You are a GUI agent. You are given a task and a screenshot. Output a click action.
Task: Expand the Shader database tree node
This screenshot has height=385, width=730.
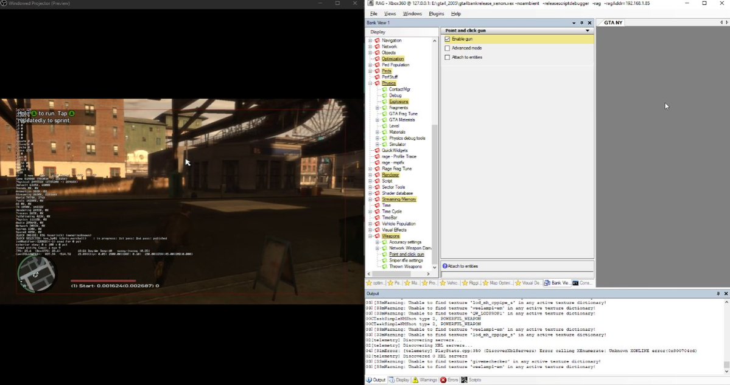[370, 193]
